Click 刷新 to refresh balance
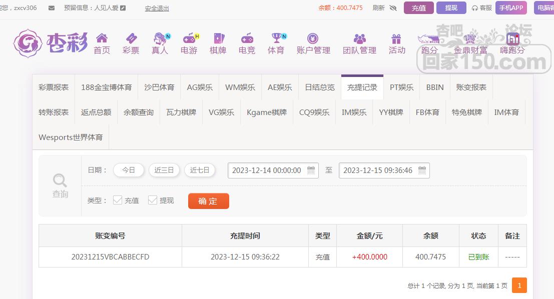This screenshot has width=554, height=299. click(378, 8)
